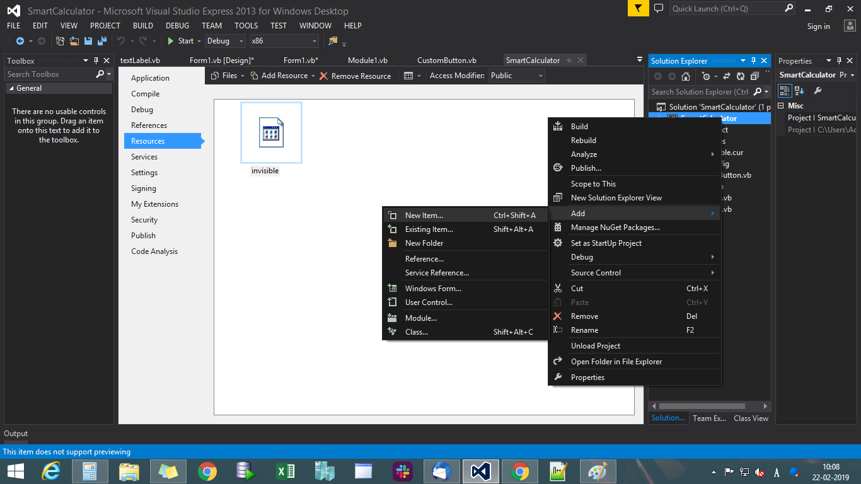The width and height of the screenshot is (861, 484).
Task: Click the Sign in link
Action: pyautogui.click(x=818, y=26)
